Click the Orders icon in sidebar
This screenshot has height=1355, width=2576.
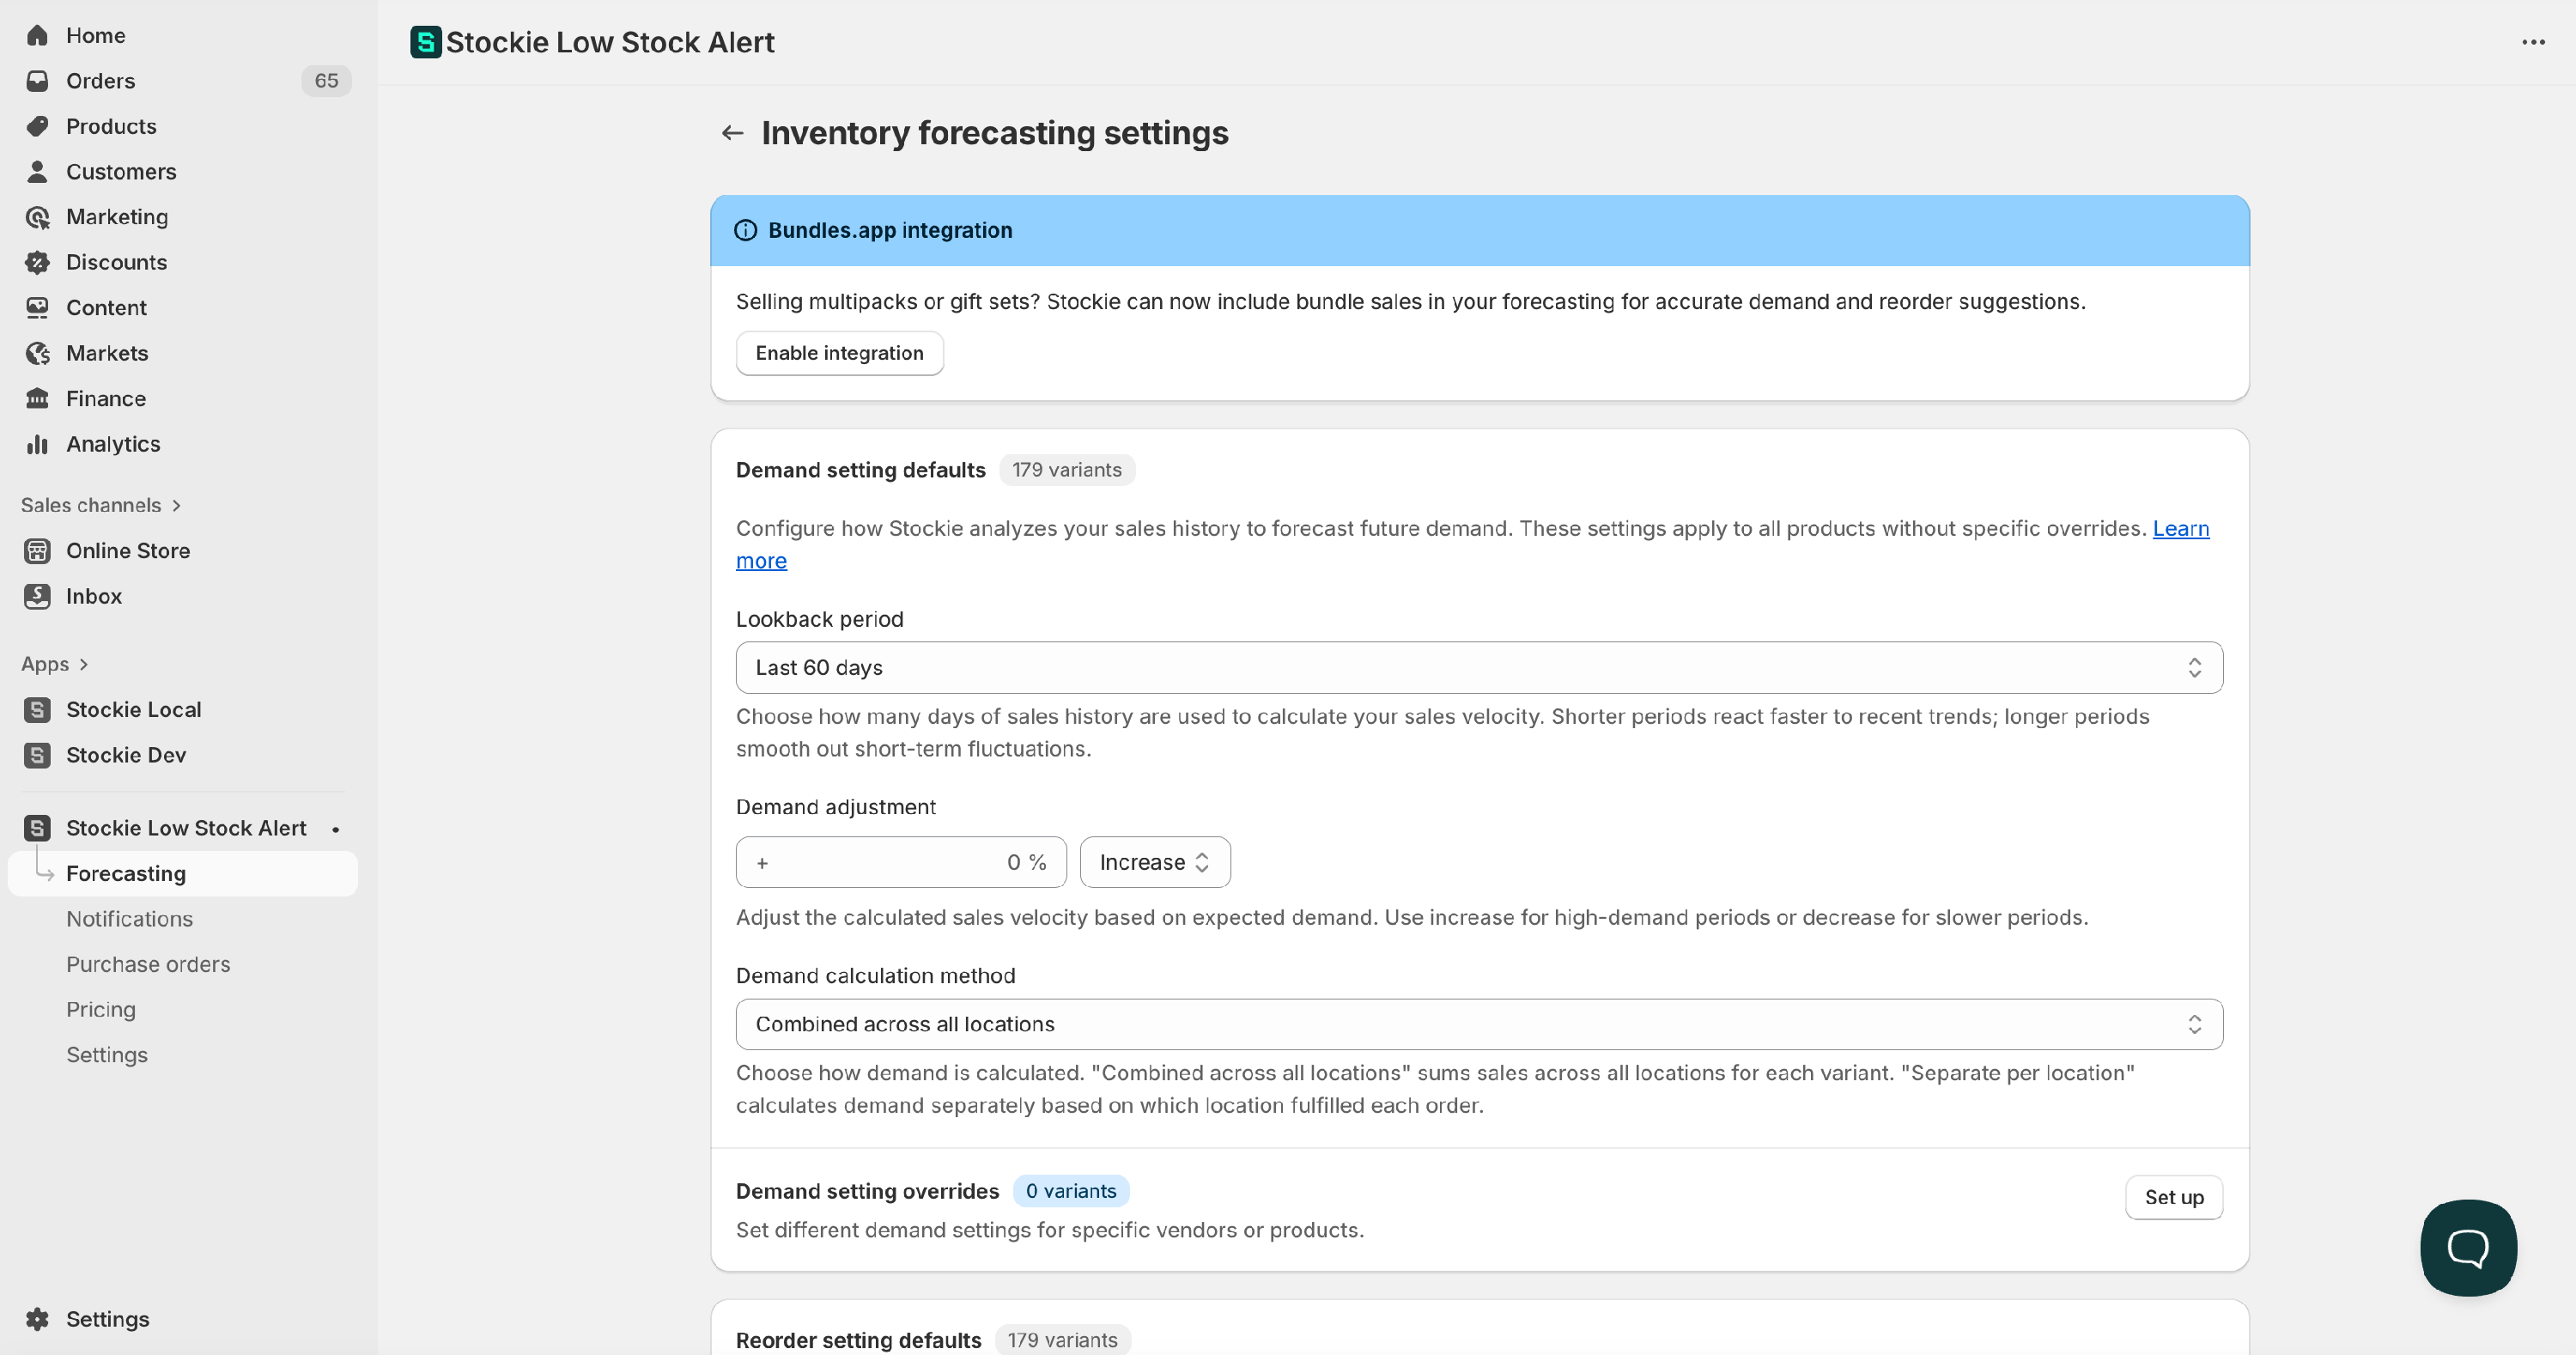[38, 81]
